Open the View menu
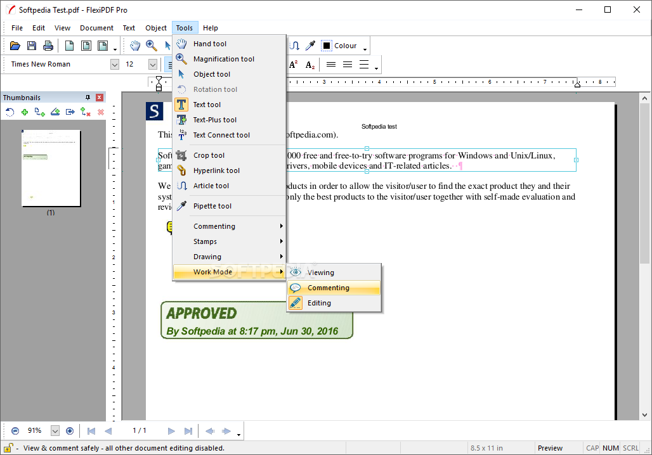Screen dimensions: 652x455 pyautogui.click(x=62, y=28)
